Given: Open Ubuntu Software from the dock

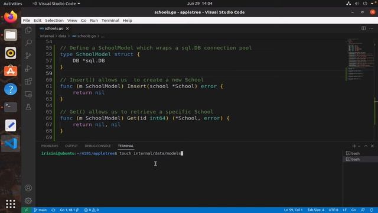Looking at the screenshot, I should tap(11, 71).
